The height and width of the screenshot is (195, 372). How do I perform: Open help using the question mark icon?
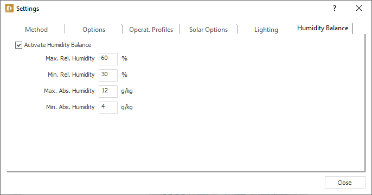click(x=335, y=8)
